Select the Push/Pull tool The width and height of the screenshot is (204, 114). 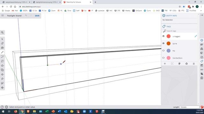[x=2, y=66]
